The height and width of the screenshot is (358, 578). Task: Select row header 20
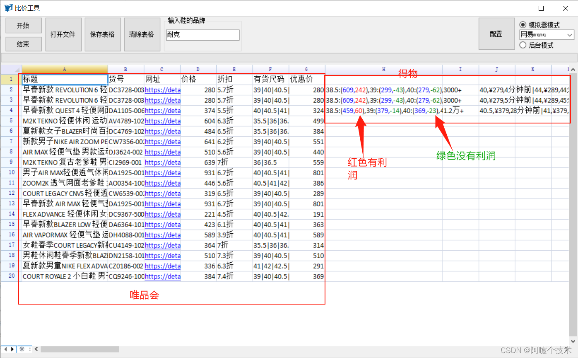coord(11,276)
